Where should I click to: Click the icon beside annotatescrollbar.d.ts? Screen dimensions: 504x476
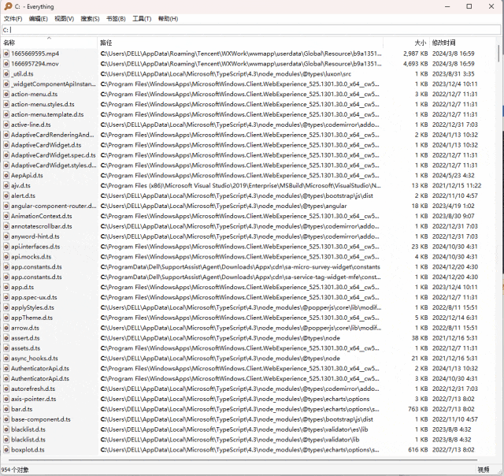6,226
